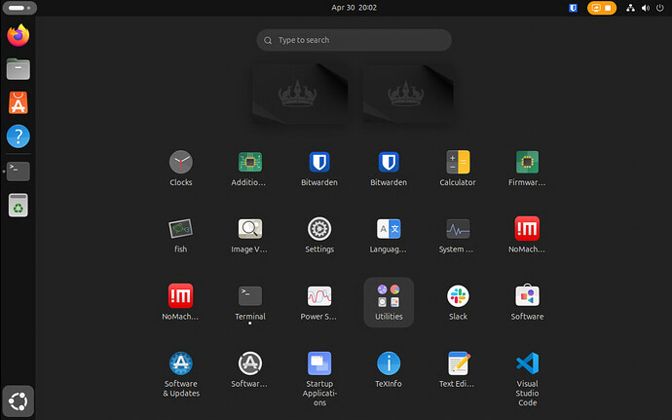Screen dimensions: 672x420
Task: Open Files from the dock
Action: [18, 69]
